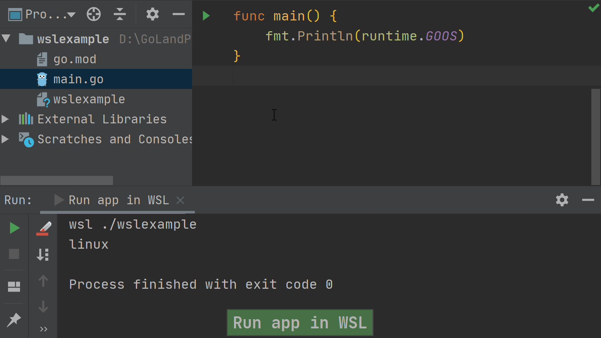The width and height of the screenshot is (601, 338).
Task: Close the Run app in WSL tab
Action: (180, 200)
